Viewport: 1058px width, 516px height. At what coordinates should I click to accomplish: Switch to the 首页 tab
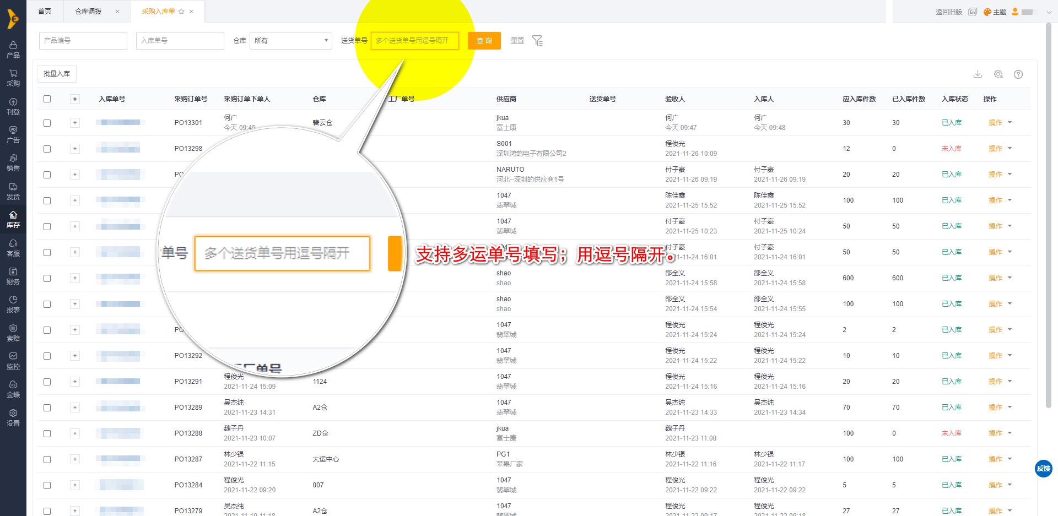click(x=45, y=12)
